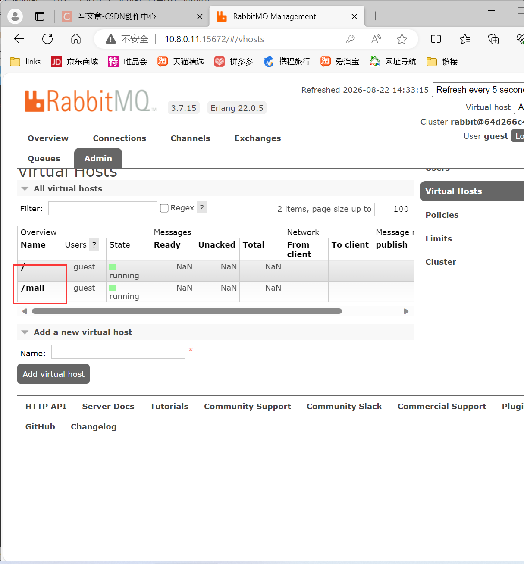
Task: Add page to favorites with star icon
Action: coord(402,39)
